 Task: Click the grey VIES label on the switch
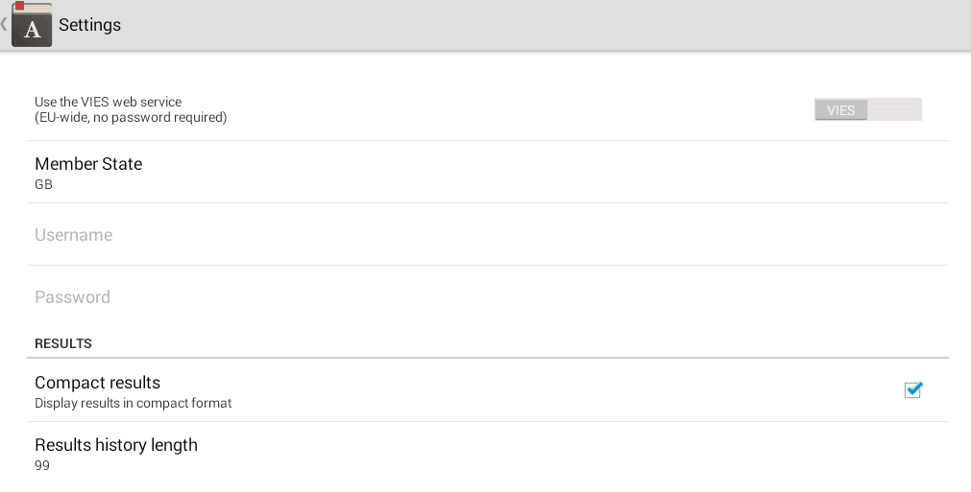[x=841, y=110]
